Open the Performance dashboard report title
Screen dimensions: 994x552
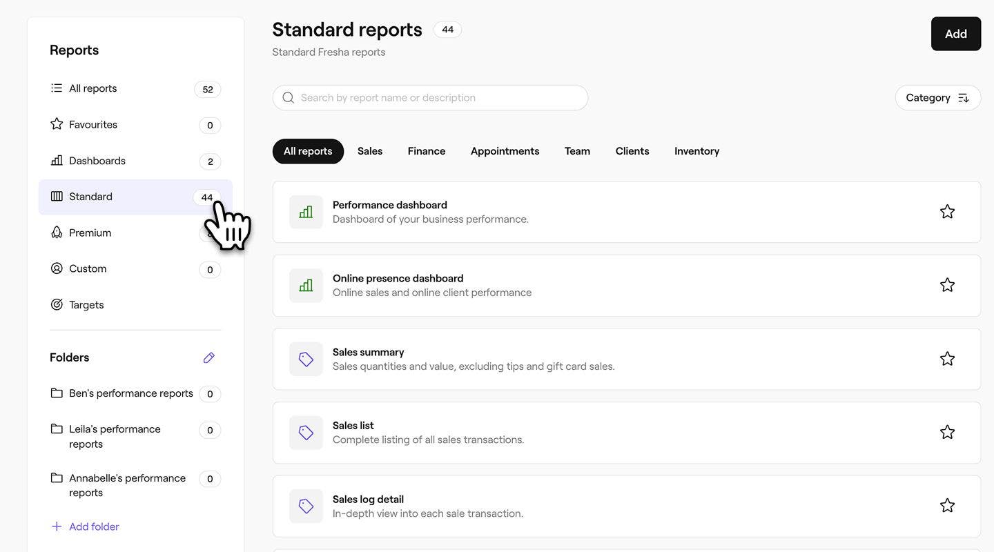(390, 205)
